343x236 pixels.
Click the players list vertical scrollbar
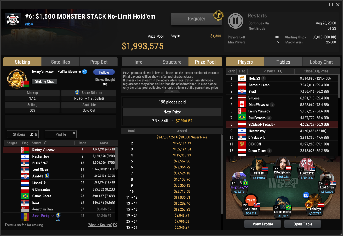[339, 86]
